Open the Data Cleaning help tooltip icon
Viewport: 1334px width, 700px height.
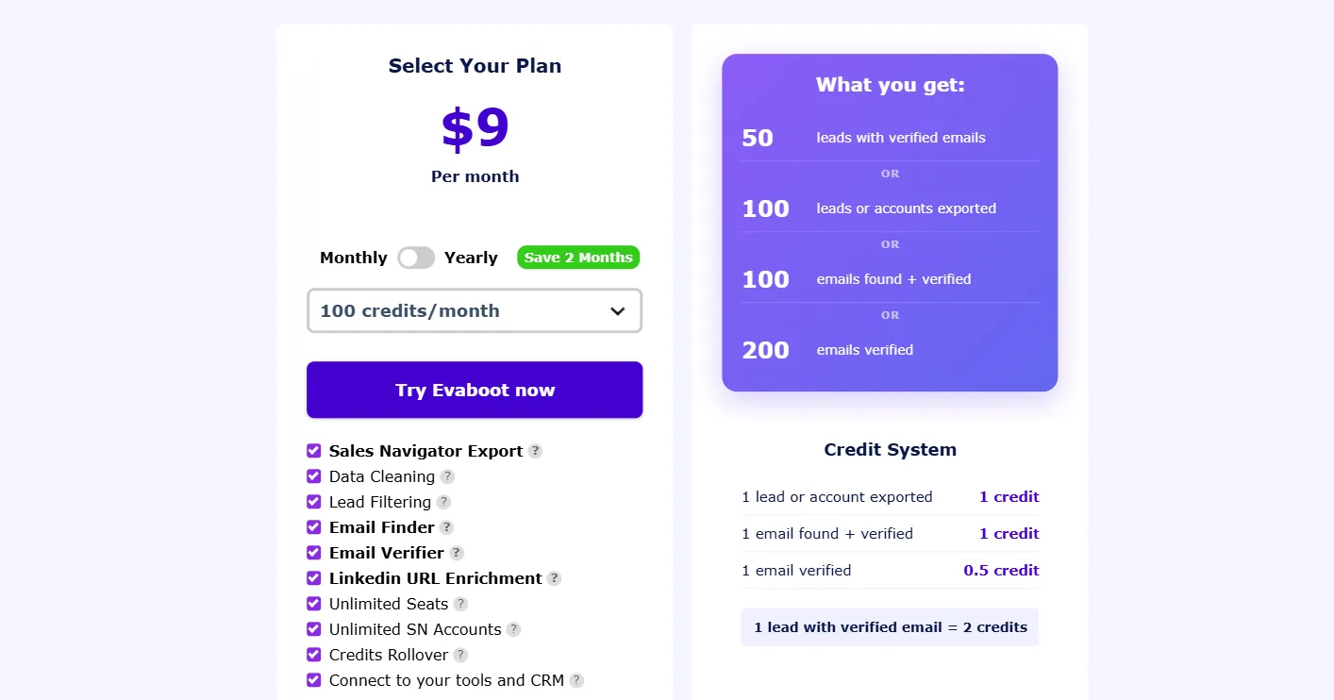click(x=447, y=476)
